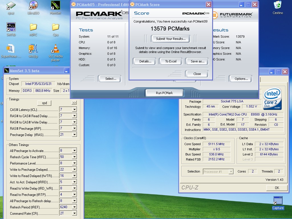Click the X on PCMark Score dialog
The height and width of the screenshot is (219, 292).
tap(208, 4)
